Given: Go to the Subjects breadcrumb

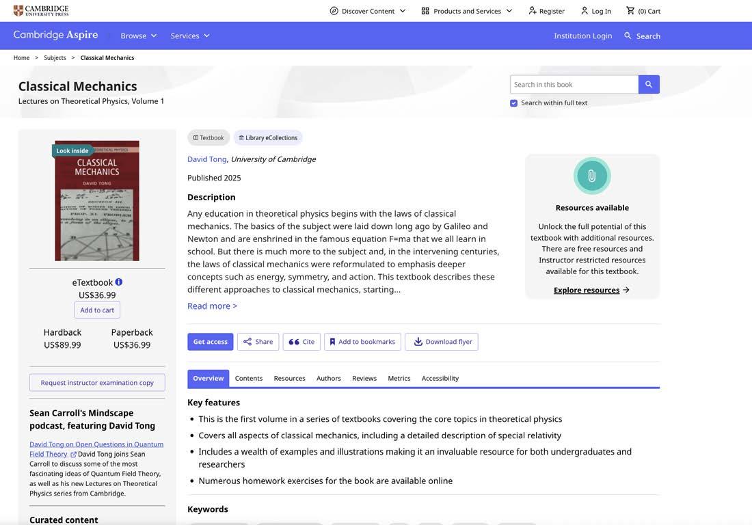Looking at the screenshot, I should (55, 57).
